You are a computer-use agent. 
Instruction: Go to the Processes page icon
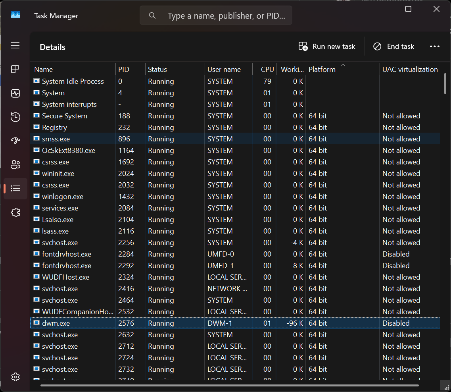(15, 69)
